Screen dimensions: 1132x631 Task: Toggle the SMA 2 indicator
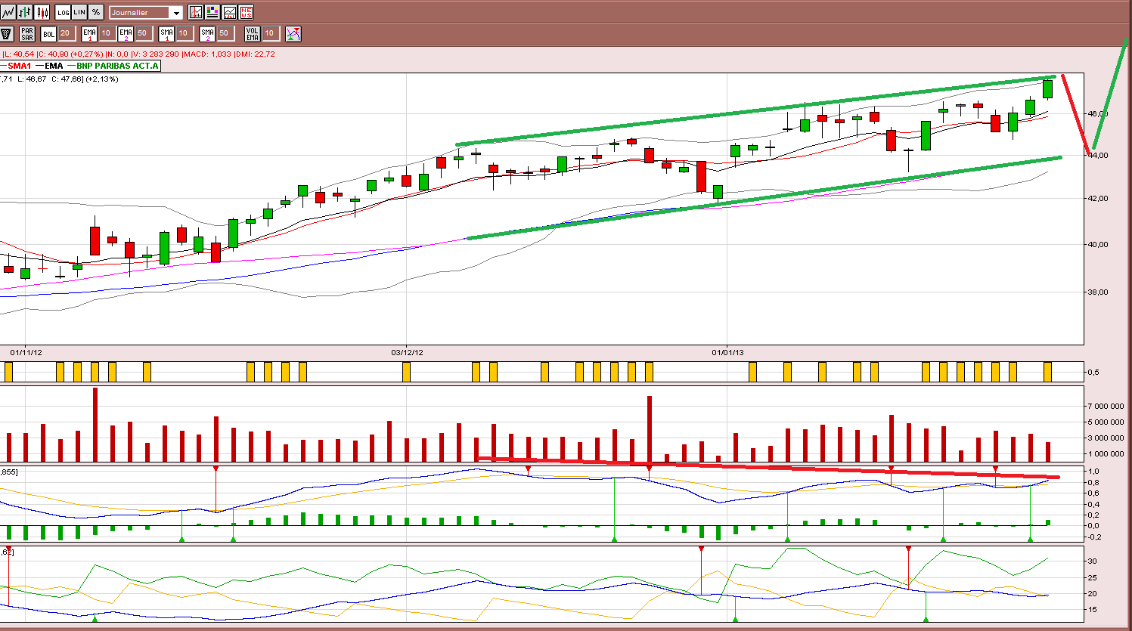[207, 33]
